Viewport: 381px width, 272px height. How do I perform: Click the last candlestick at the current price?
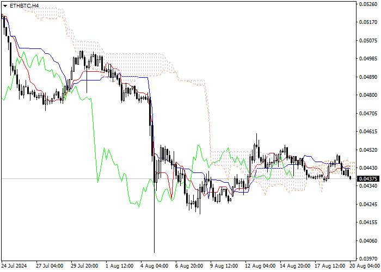pyautogui.click(x=350, y=178)
